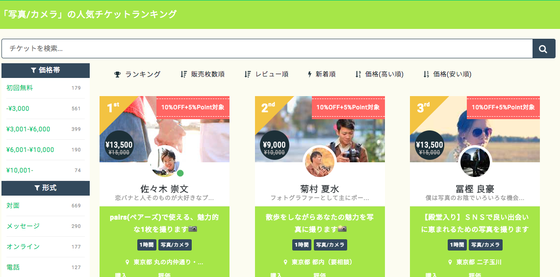Click the sort icon beside レビュー順
Image resolution: width=560 pixels, height=277 pixels.
tap(248, 74)
